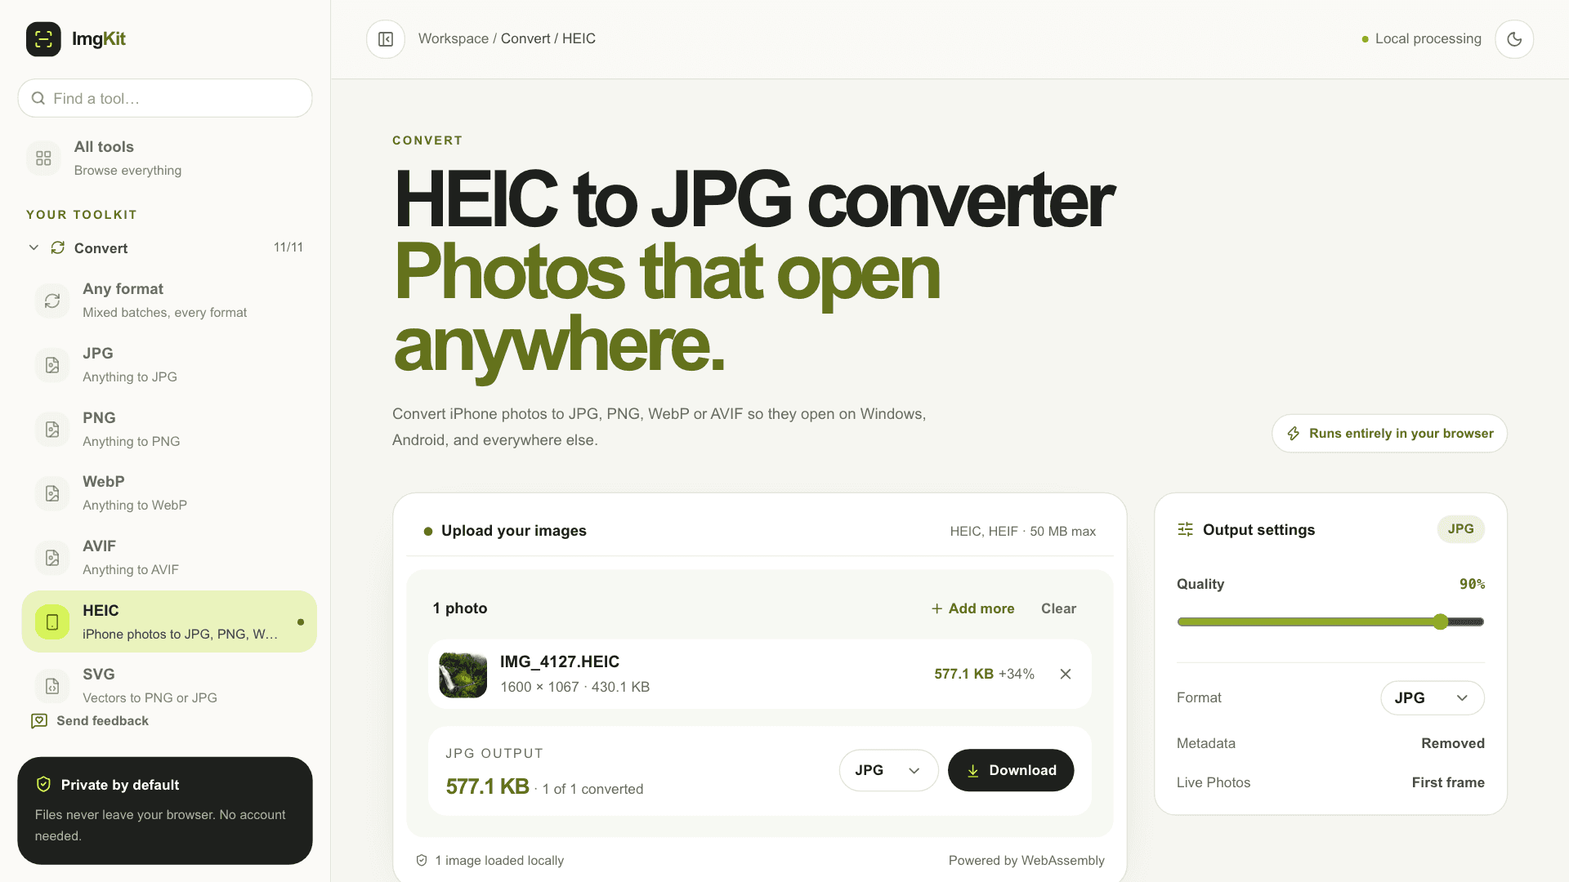Adjust the Quality slider handle
Image resolution: width=1569 pixels, height=882 pixels.
[x=1441, y=622]
